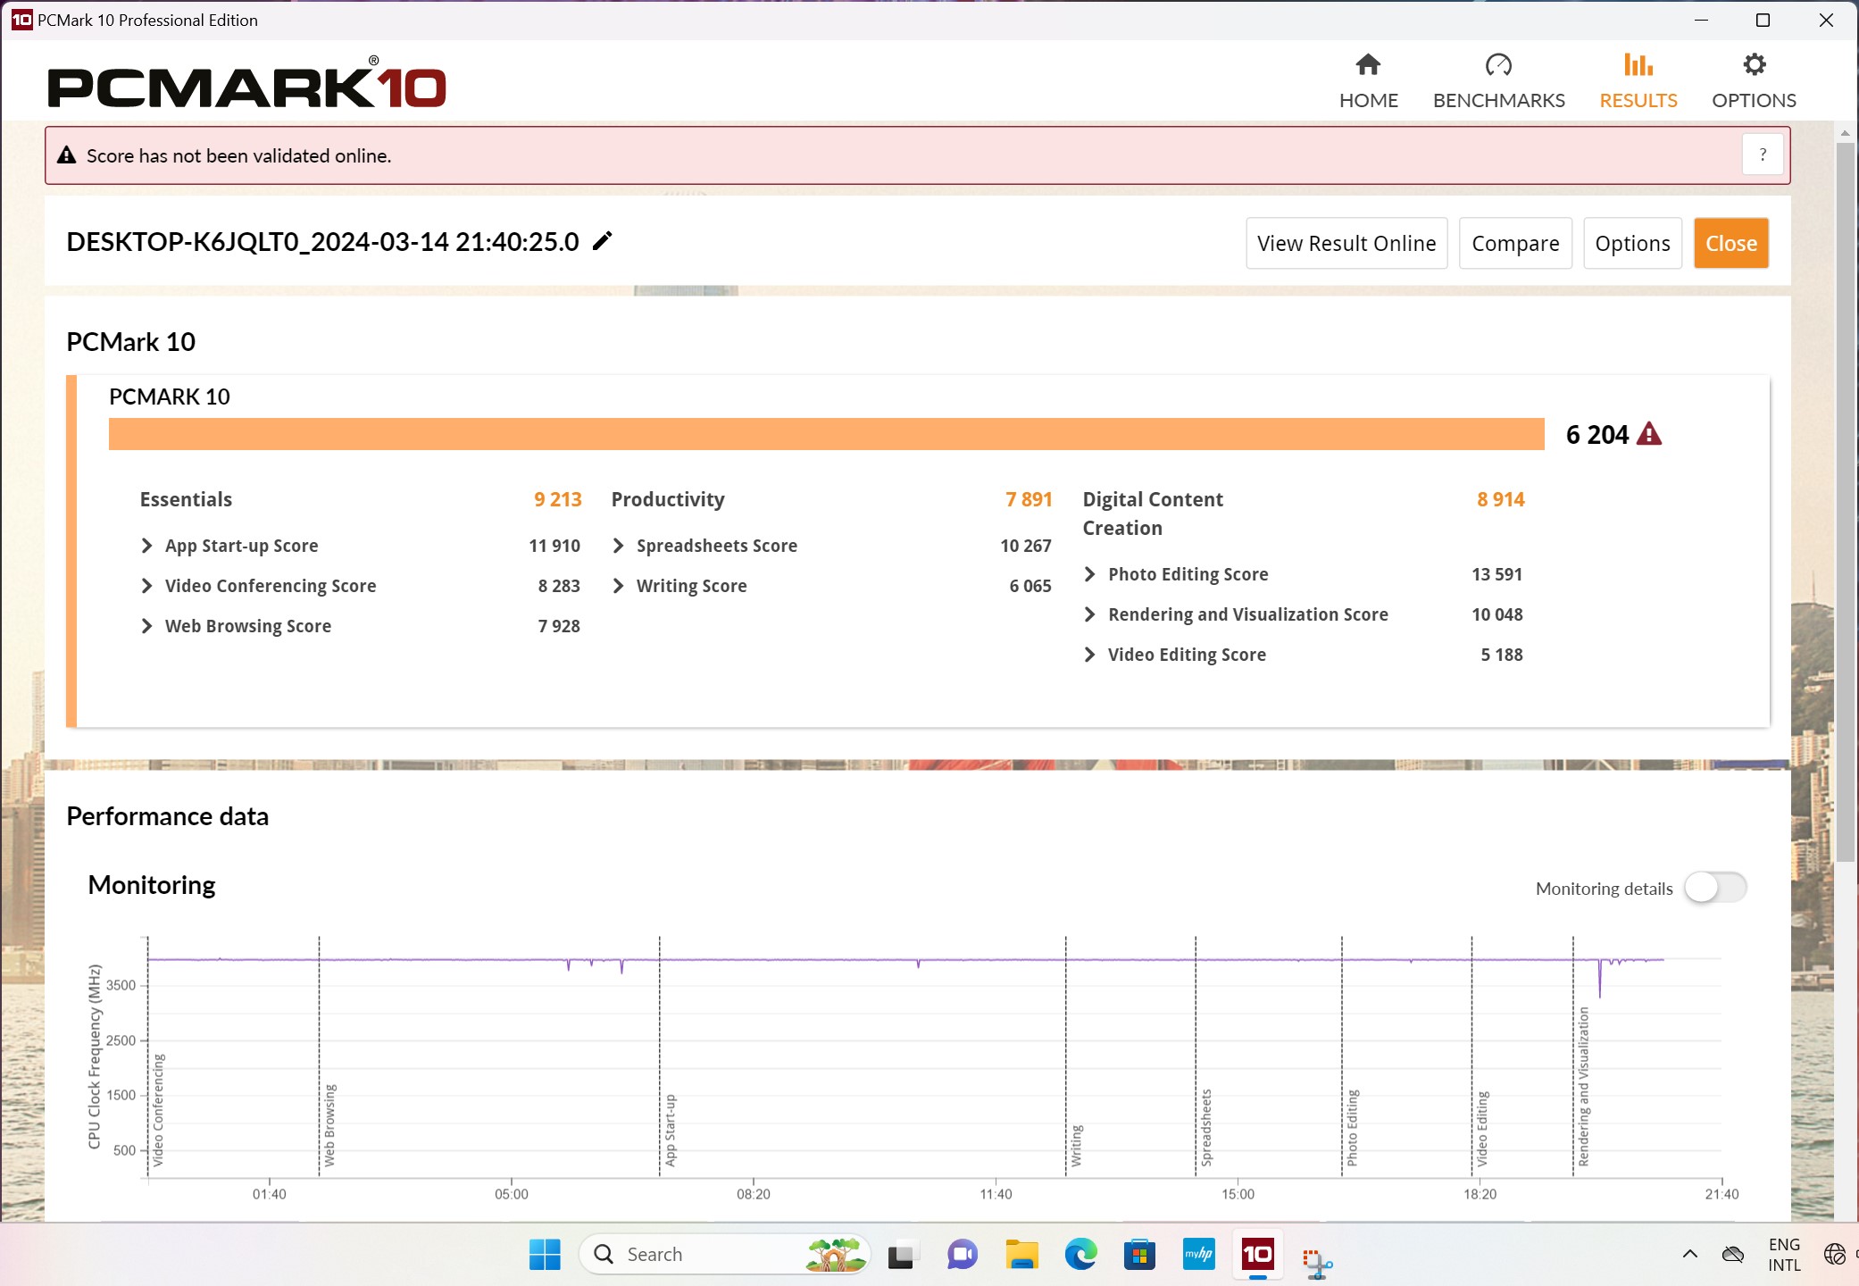Screen dimensions: 1859x1286
Task: Click the PCMark 10 taskbar icon
Action: tap(1257, 1255)
